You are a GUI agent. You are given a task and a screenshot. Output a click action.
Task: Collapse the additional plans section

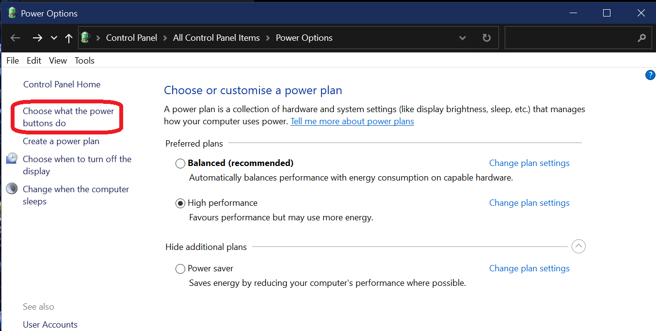[x=578, y=247]
